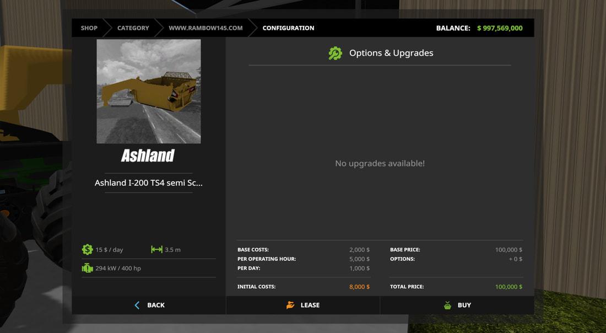Click the Ashland brand logo
Viewport: 606px width, 333px height.
[x=148, y=155]
